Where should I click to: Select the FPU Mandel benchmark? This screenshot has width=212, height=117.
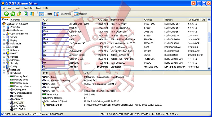coord(20,106)
